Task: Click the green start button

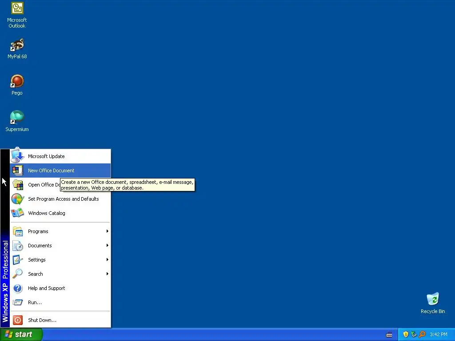Action: (21, 334)
